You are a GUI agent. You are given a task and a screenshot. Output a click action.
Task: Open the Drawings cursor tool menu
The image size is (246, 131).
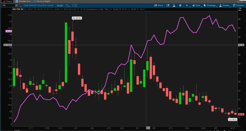pos(210,5)
